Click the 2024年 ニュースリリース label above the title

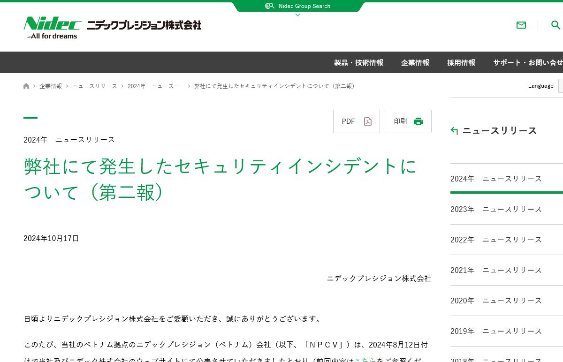pos(69,140)
